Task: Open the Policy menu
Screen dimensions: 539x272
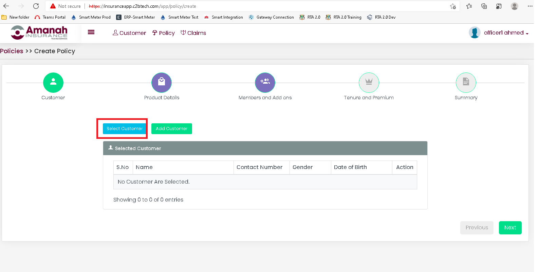Action: 164,33
